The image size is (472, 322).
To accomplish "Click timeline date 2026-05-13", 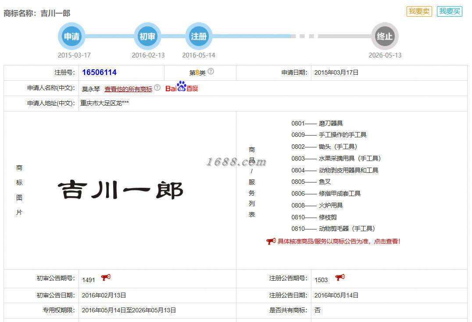I will pyautogui.click(x=385, y=55).
